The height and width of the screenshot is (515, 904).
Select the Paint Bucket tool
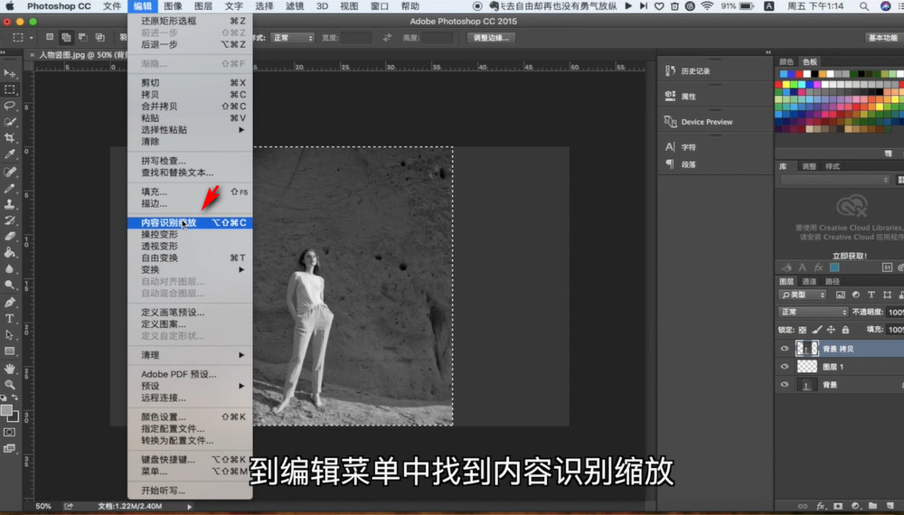pyautogui.click(x=10, y=252)
